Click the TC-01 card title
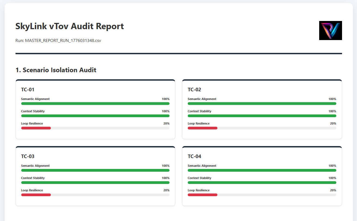 [28, 90]
